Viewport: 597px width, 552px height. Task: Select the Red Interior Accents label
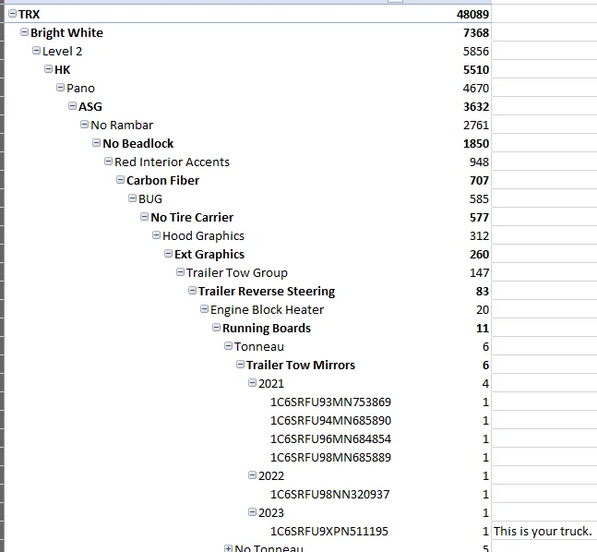pos(172,162)
